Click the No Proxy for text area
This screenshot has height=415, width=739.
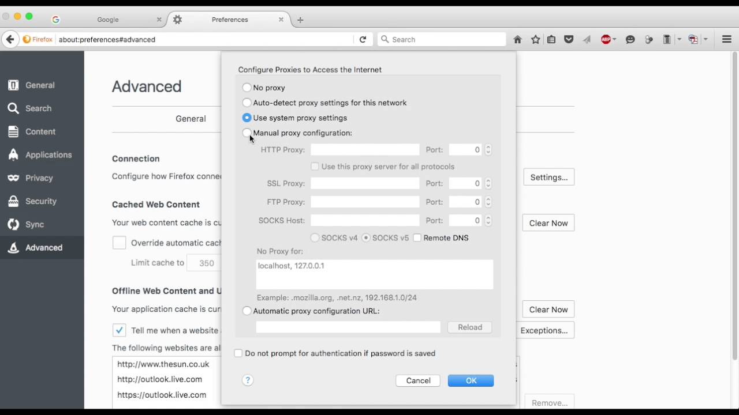pyautogui.click(x=374, y=274)
